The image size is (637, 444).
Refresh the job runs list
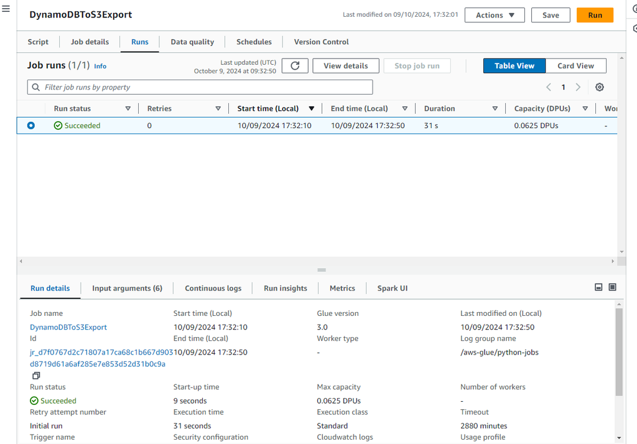[295, 66]
